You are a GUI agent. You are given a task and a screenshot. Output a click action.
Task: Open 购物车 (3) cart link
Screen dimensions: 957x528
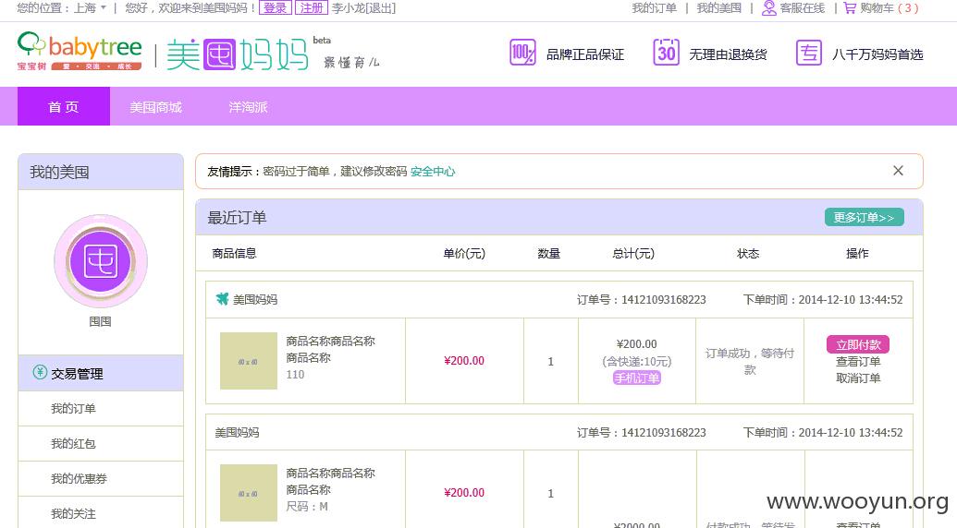[890, 8]
